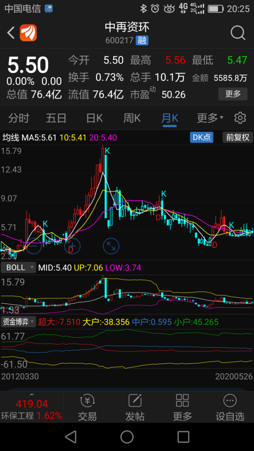
Task: Tap the fullscreen expand arrows circle
Action: click(111, 246)
